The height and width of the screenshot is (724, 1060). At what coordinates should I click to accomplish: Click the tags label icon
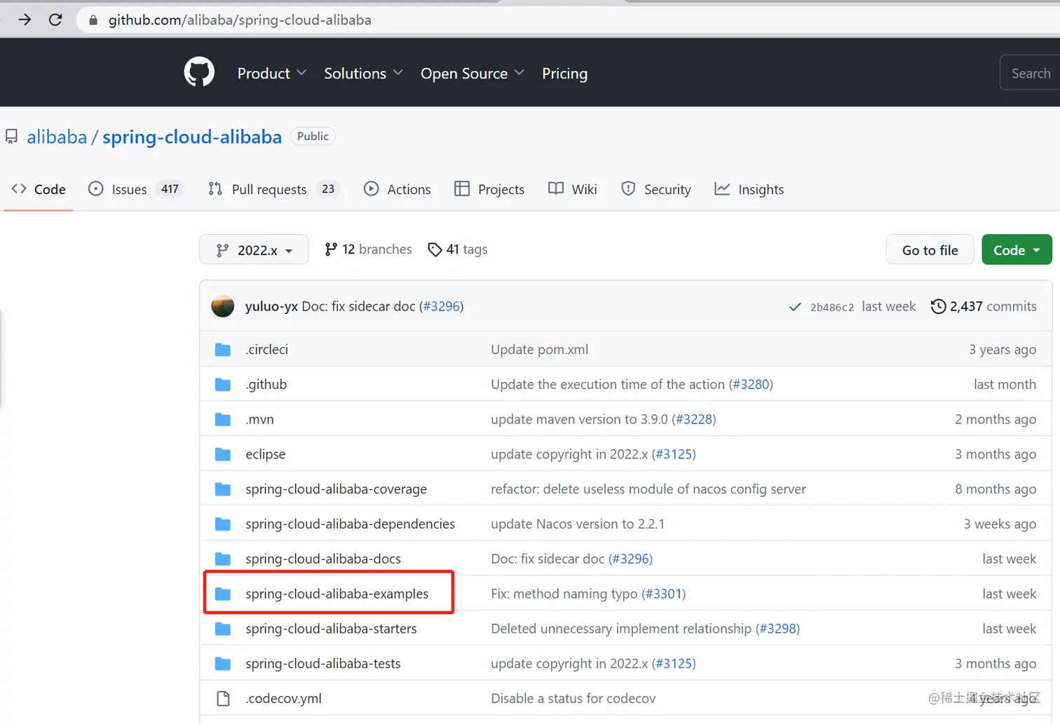tap(435, 250)
